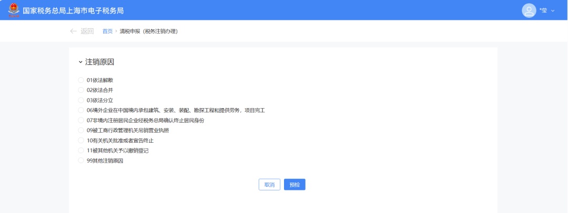Image resolution: width=568 pixels, height=213 pixels.
Task: Click the 注销原因 heading text
Action: click(x=99, y=62)
